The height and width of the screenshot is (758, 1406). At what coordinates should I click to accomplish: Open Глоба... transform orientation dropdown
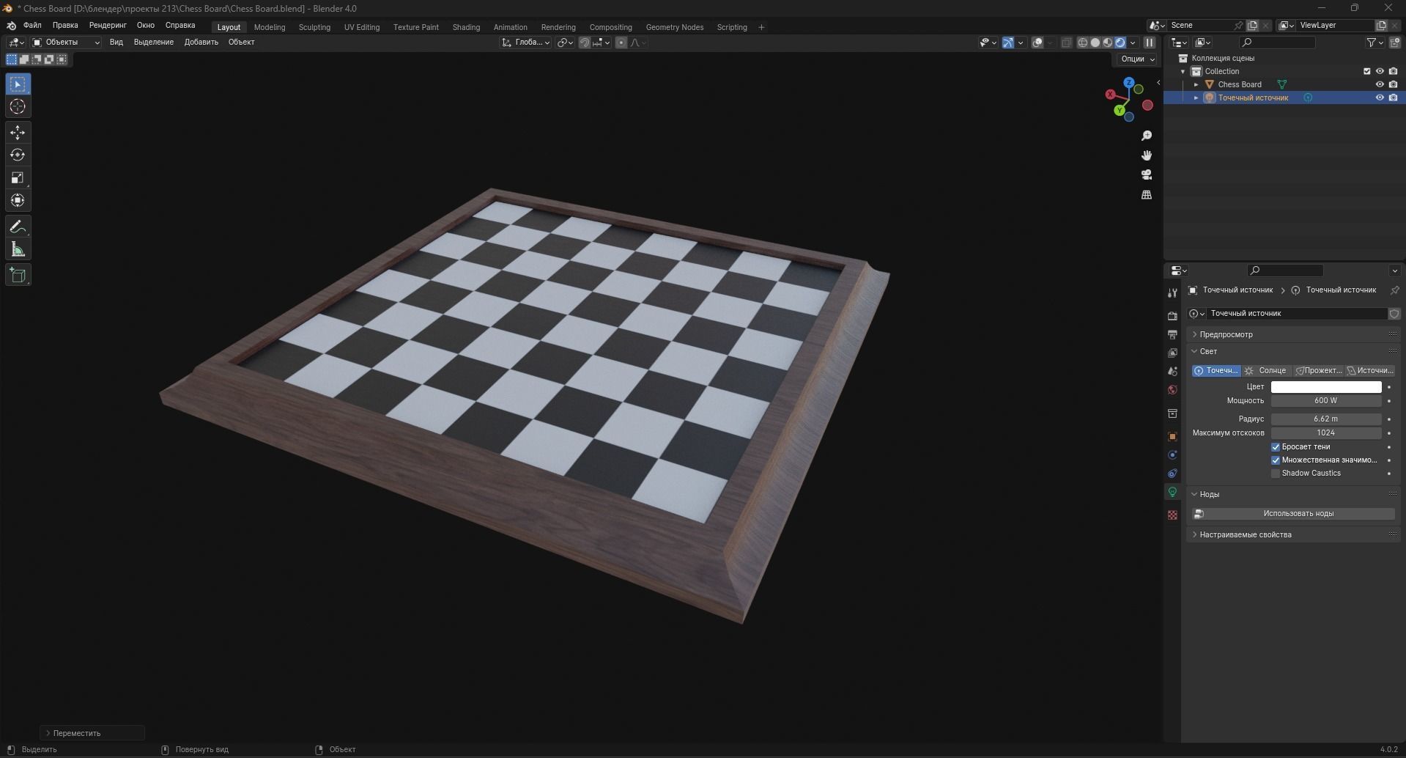[x=525, y=43]
